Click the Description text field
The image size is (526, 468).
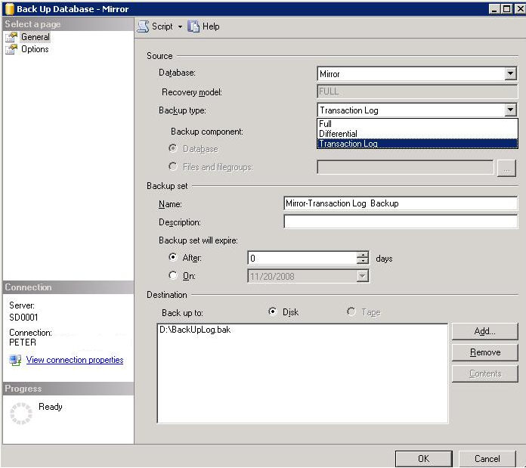401,222
